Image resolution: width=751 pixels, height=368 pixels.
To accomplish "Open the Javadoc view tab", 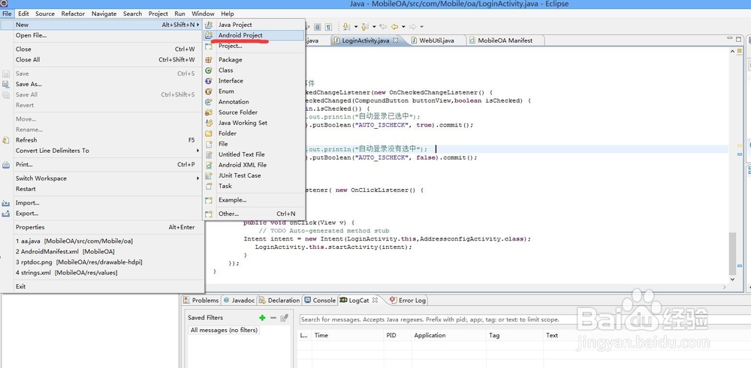I will click(x=239, y=300).
